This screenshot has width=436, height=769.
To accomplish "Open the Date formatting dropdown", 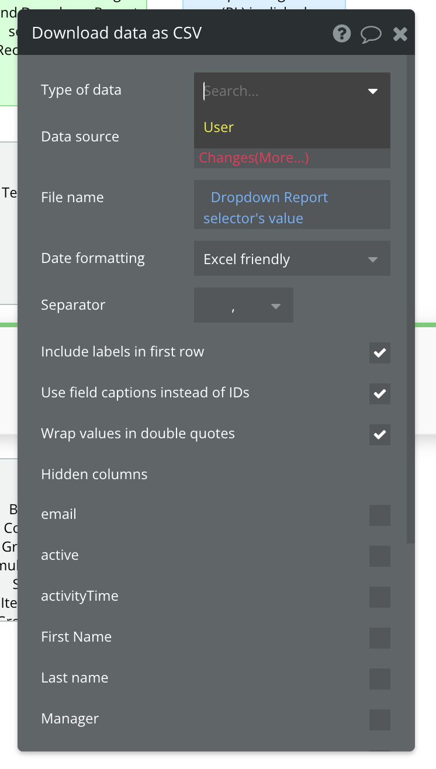I will tap(292, 259).
